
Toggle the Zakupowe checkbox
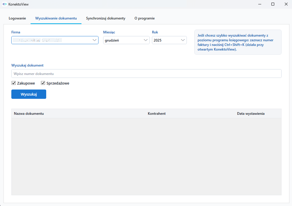pyautogui.click(x=14, y=83)
